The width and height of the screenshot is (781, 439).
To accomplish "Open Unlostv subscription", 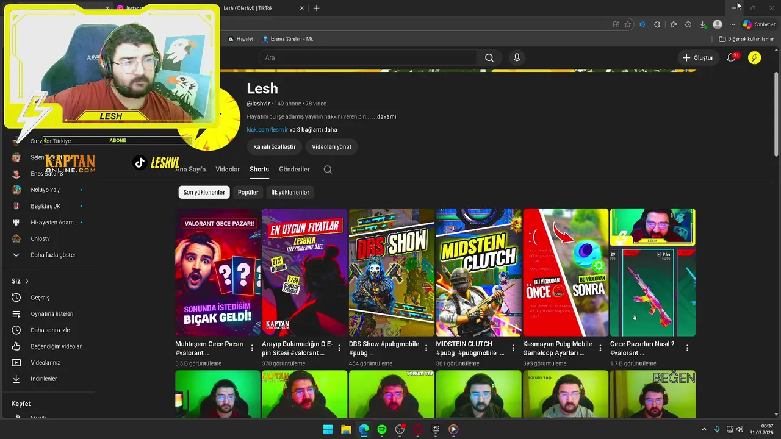I will click(40, 238).
